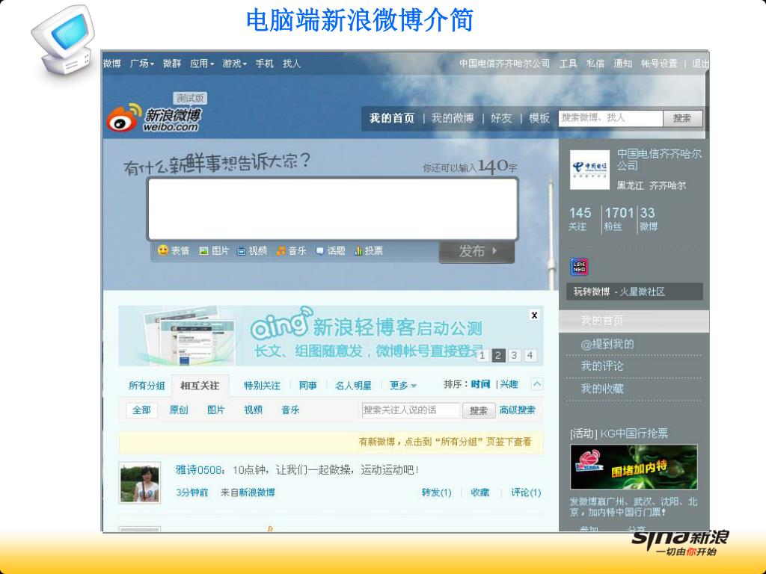766x574 pixels.
Task: Open 私信 messages
Action: (x=595, y=64)
